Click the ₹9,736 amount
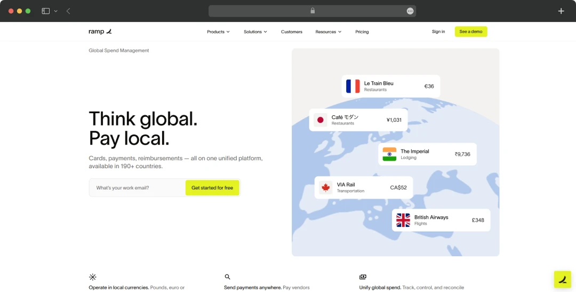This screenshot has height=292, width=576. click(462, 154)
